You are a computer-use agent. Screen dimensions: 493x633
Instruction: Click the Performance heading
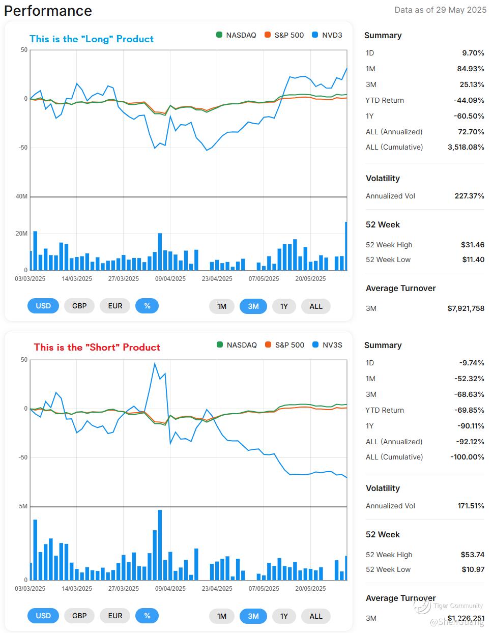(x=48, y=11)
